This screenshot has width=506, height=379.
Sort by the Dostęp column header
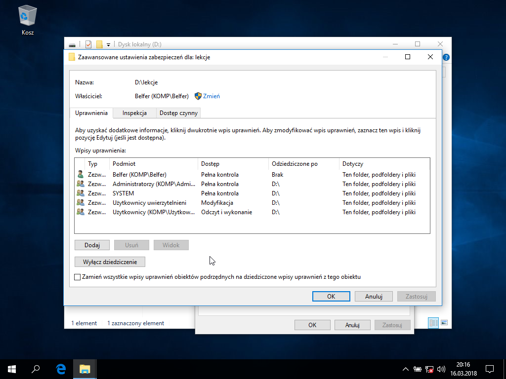pos(233,164)
